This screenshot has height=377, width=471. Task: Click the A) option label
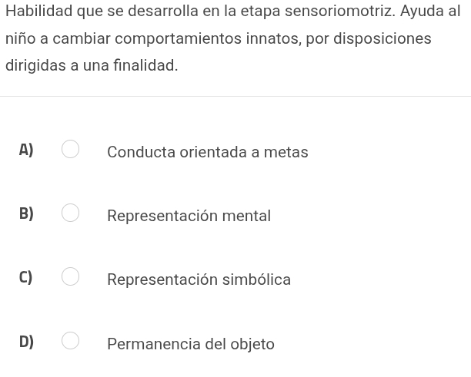(26, 150)
